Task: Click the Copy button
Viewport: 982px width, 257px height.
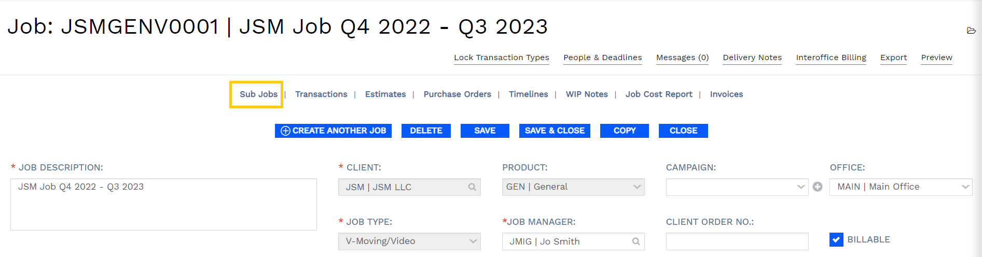Action: [624, 131]
